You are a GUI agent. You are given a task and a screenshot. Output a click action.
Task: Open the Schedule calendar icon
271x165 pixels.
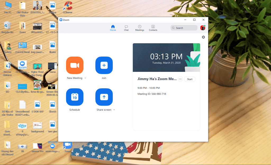point(75,97)
